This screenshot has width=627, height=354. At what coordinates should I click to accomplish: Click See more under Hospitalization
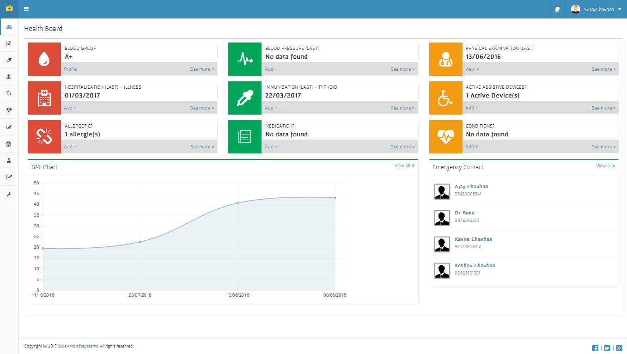pos(202,108)
